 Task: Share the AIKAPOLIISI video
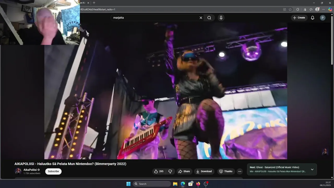click(184, 171)
